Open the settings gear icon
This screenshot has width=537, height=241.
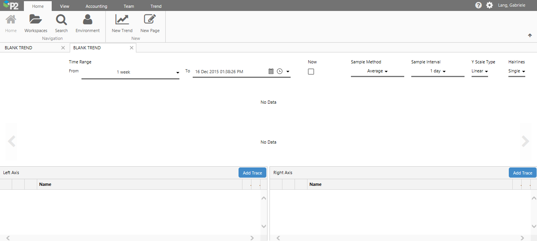click(x=490, y=5)
